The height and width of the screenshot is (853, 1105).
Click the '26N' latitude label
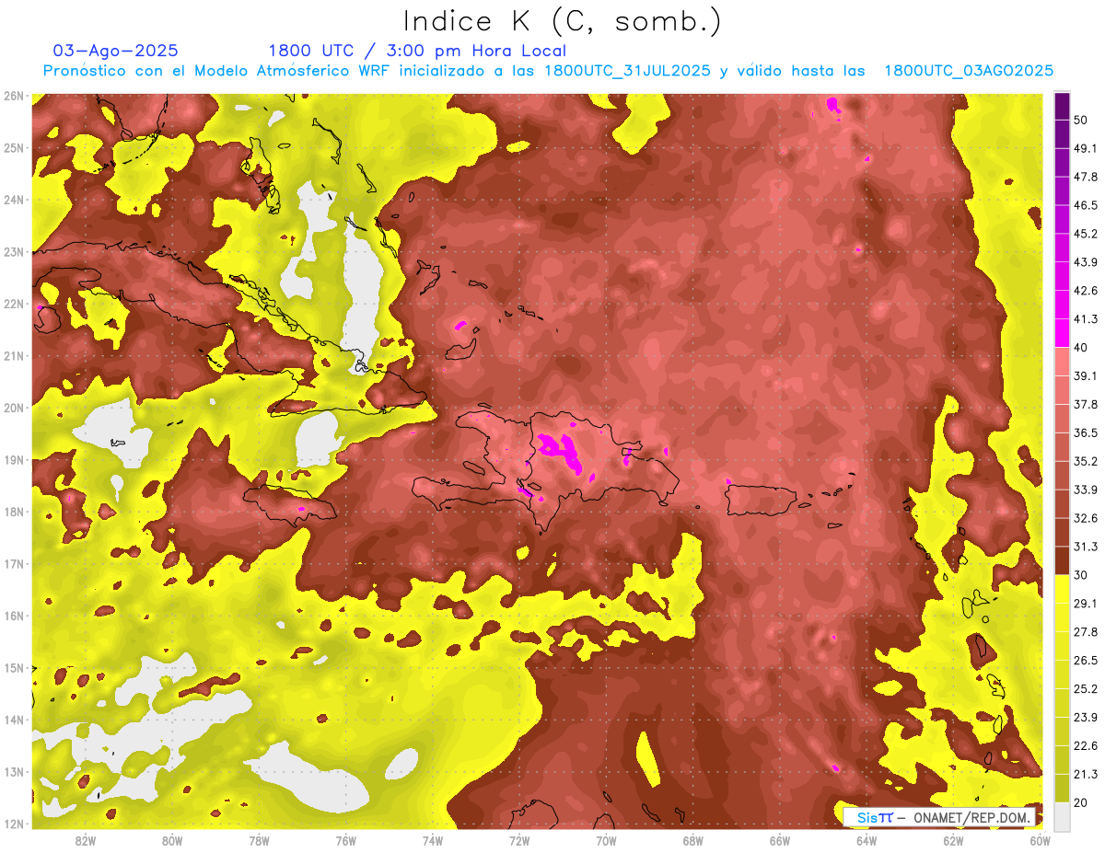13,95
